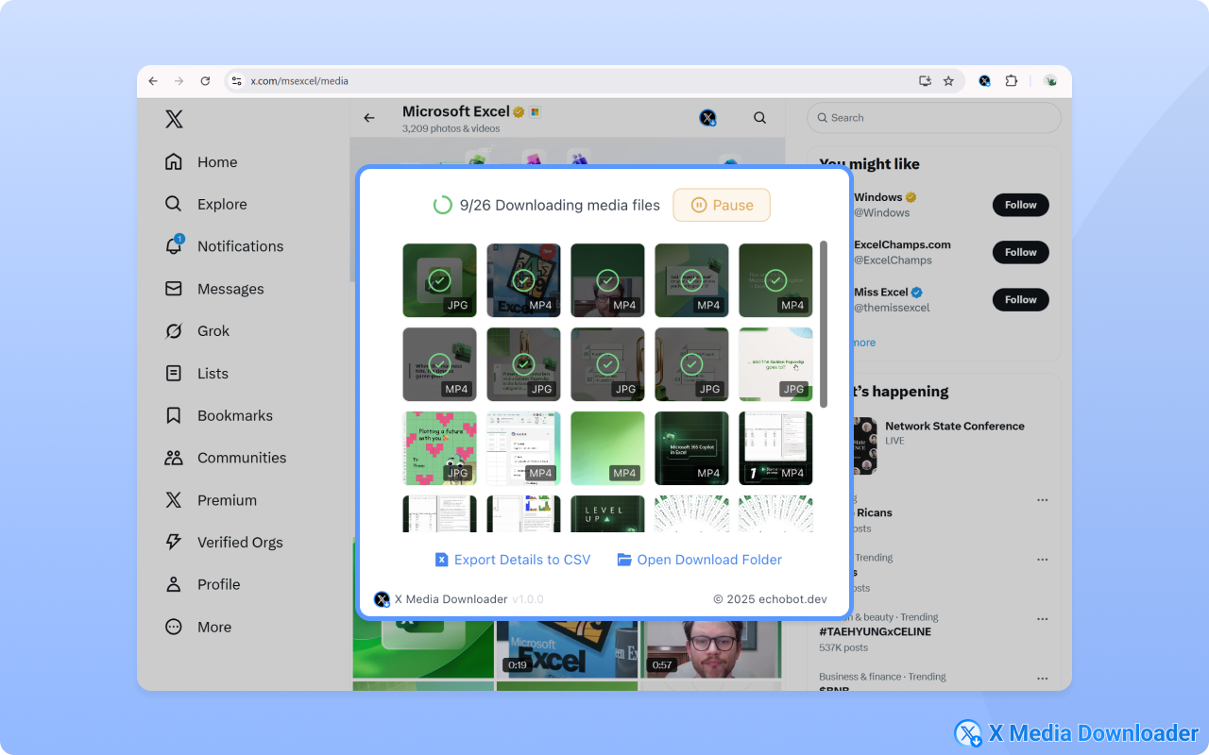
Task: Click the search magnifier on the Excel profile header
Action: tap(759, 117)
